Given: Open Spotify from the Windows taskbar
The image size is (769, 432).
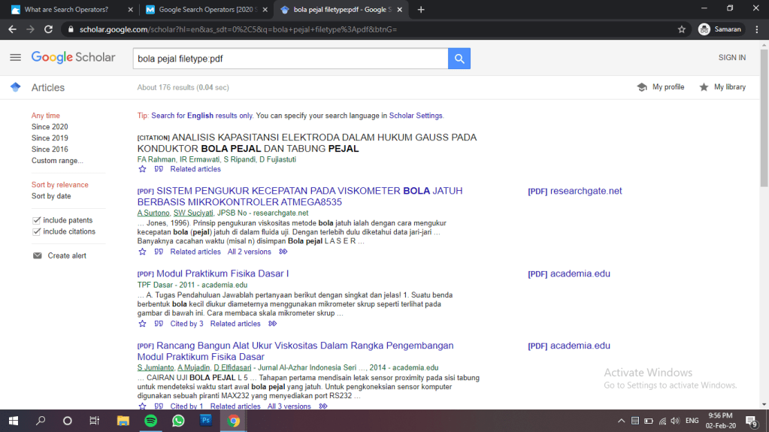Looking at the screenshot, I should point(150,421).
